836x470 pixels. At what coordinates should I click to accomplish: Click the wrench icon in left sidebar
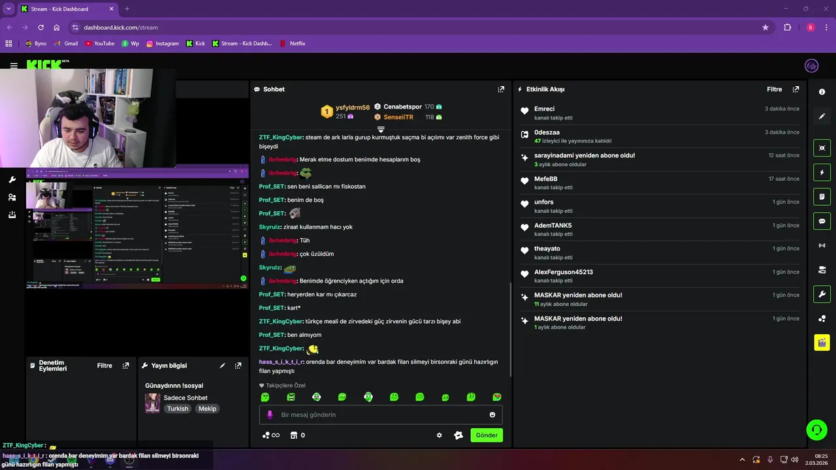click(x=12, y=180)
